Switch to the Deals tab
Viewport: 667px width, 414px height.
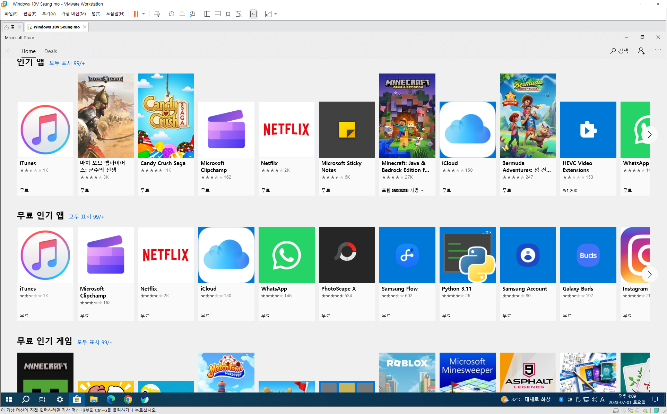pyautogui.click(x=51, y=51)
